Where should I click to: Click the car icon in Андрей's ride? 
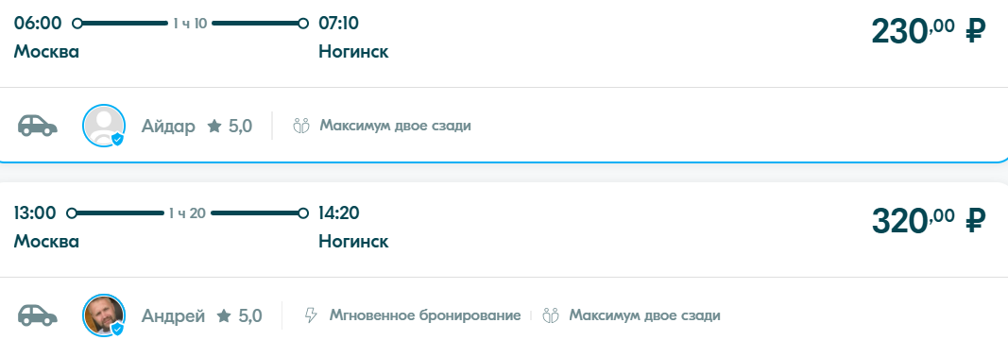[37, 315]
